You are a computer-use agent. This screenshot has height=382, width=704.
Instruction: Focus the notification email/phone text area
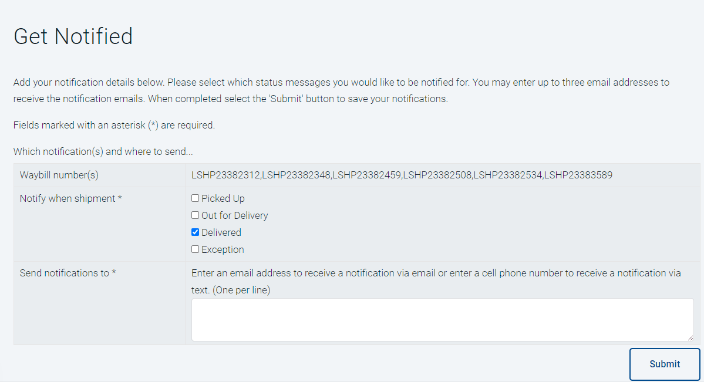[442, 319]
